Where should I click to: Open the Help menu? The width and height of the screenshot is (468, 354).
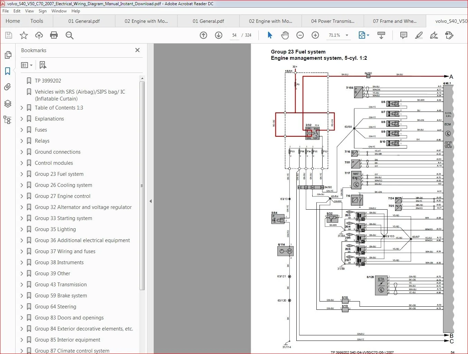[76, 11]
